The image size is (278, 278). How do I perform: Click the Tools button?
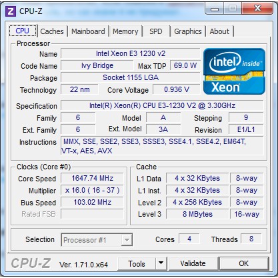[137, 264]
